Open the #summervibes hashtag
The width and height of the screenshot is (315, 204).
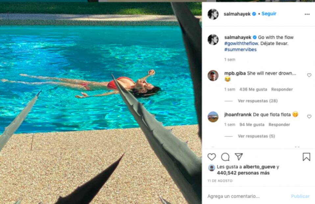[x=240, y=50]
